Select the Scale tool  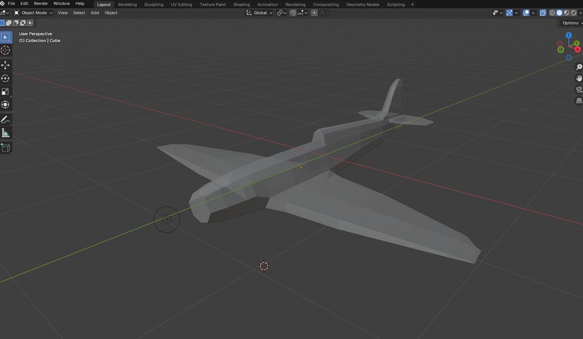coord(5,91)
